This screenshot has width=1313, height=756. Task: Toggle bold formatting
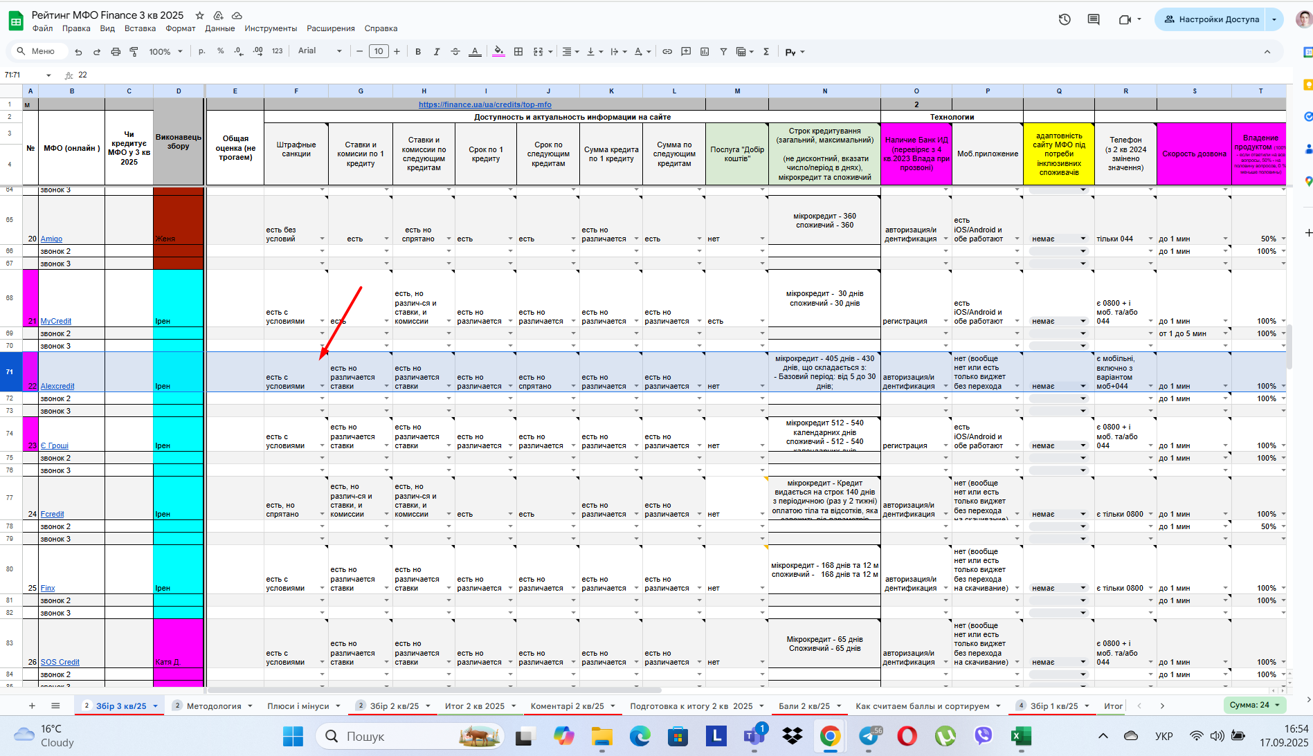418,52
